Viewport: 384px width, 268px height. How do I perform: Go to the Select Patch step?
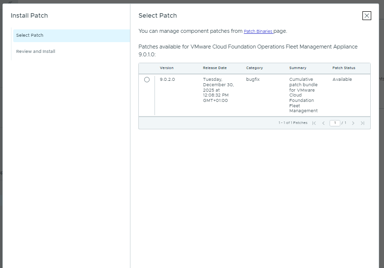pos(72,35)
